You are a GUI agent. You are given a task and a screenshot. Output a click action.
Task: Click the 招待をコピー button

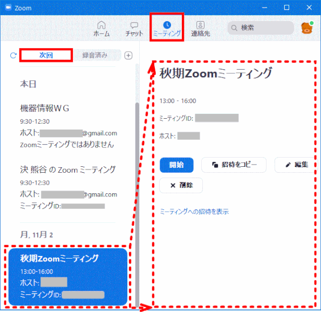point(234,165)
